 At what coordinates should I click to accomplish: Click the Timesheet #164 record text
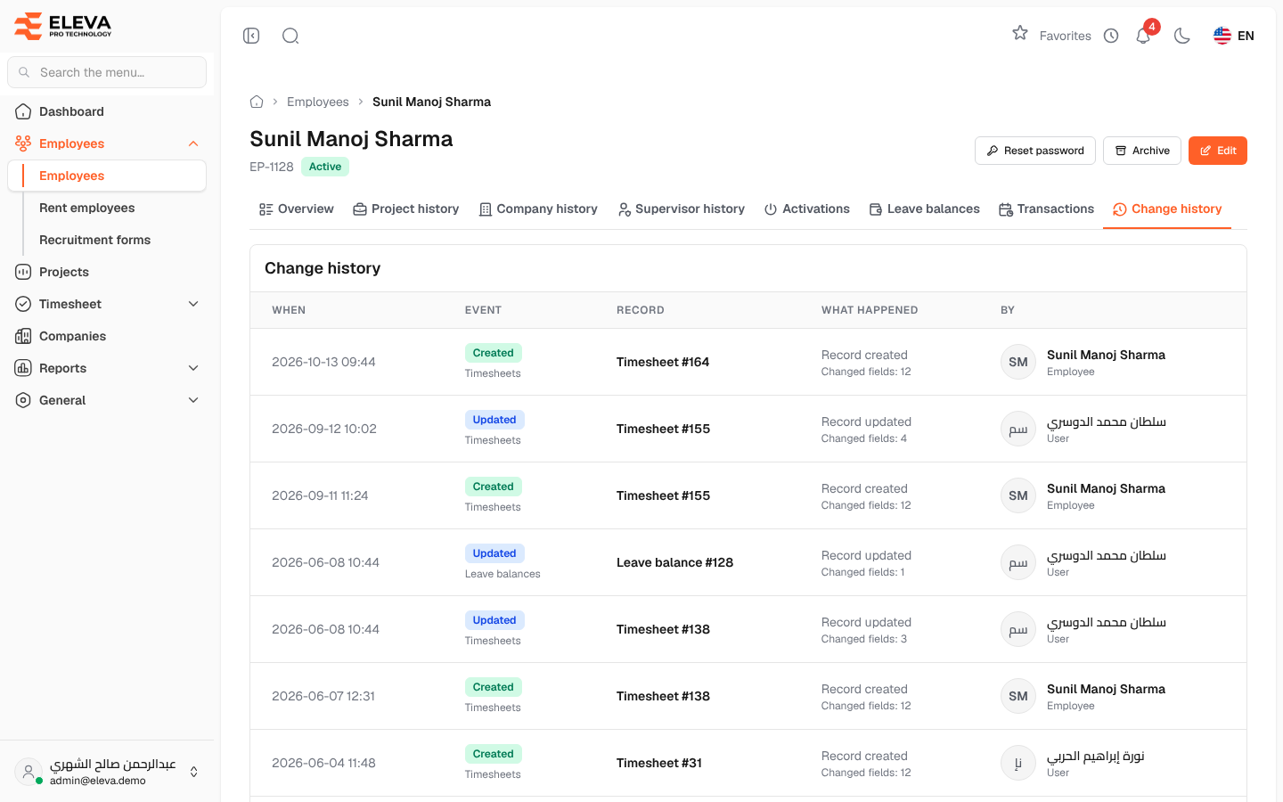pyautogui.click(x=663, y=362)
